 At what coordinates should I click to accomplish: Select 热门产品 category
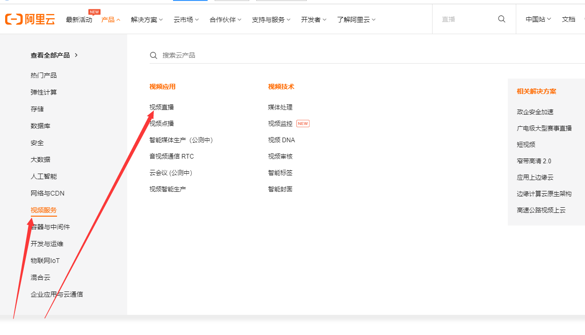click(43, 75)
